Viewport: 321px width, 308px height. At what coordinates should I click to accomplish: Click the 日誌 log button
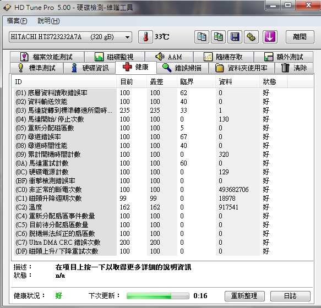[x=290, y=296]
